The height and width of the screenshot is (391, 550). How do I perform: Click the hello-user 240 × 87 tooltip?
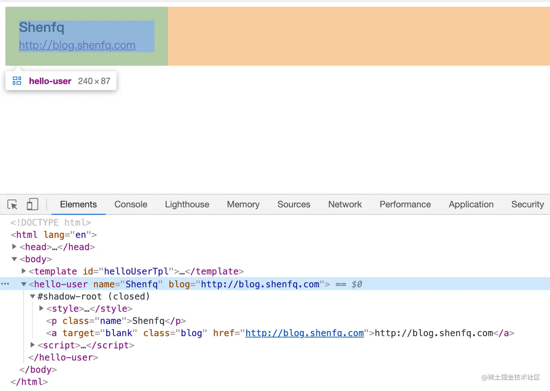61,81
